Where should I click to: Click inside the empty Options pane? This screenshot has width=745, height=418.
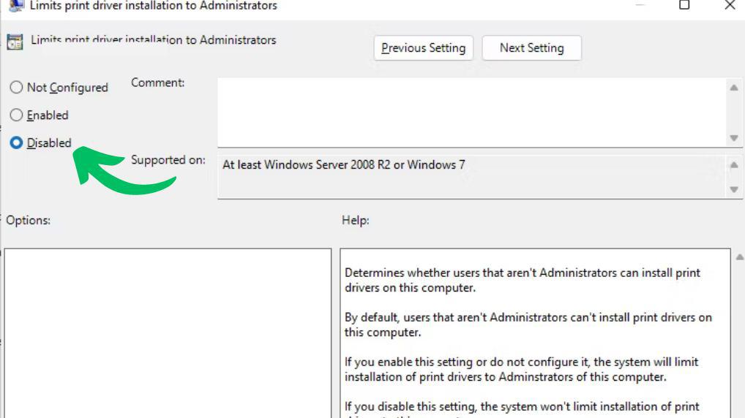tap(168, 332)
